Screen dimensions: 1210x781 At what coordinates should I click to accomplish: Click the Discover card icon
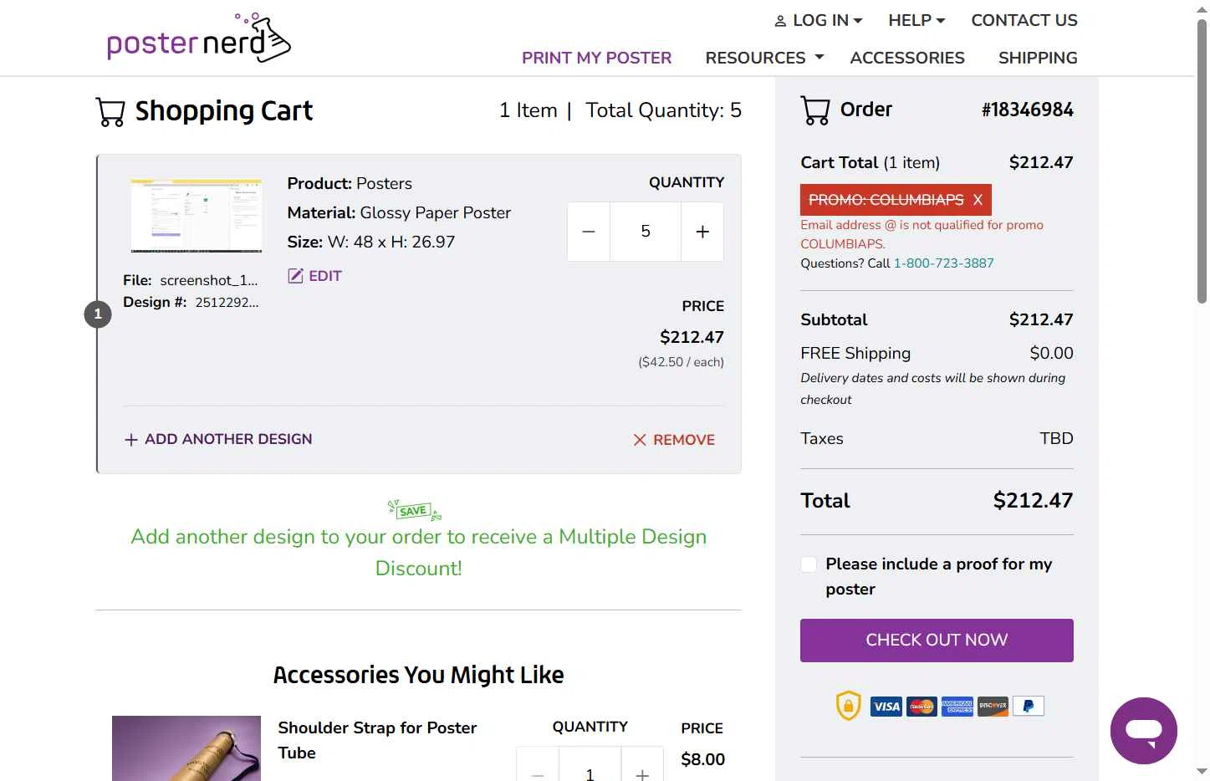[x=993, y=707]
